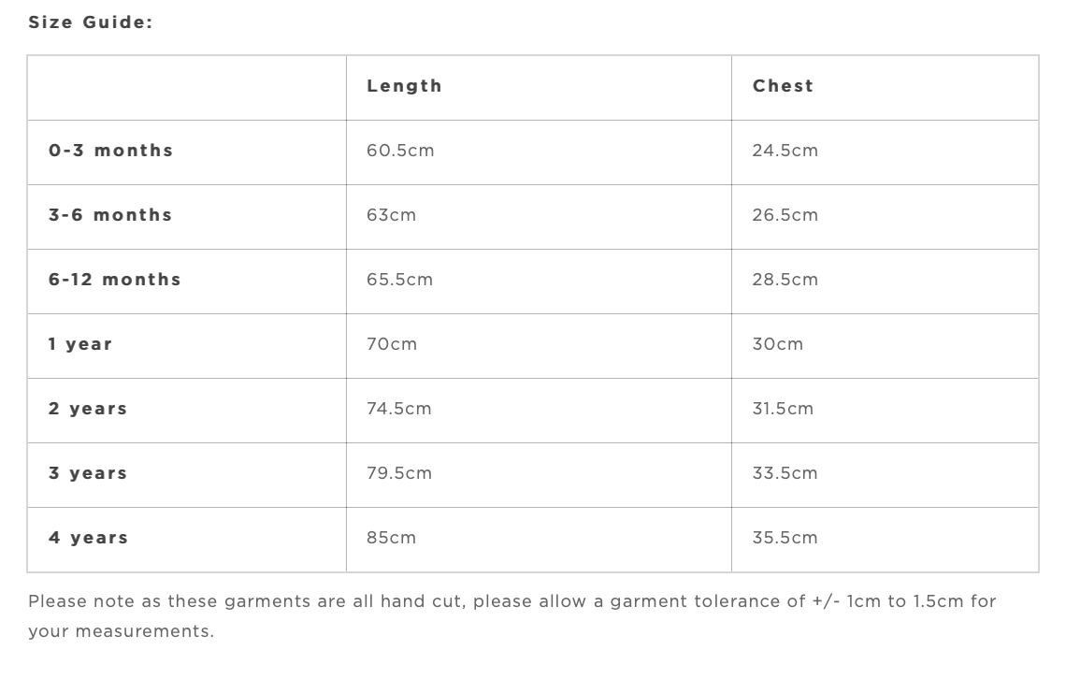Viewport: 1066px width, 679px height.
Task: Select the Chest column header
Action: (x=783, y=86)
